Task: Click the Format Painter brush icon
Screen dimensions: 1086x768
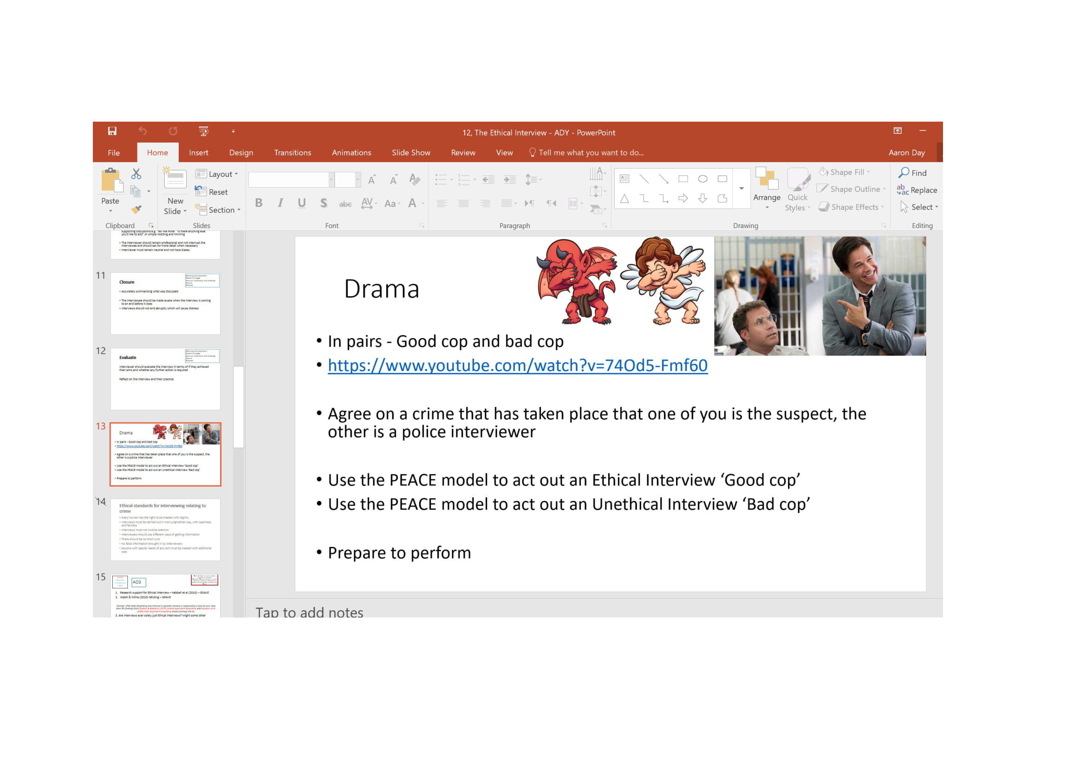Action: 136,209
